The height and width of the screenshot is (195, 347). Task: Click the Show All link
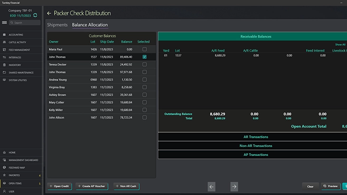(x=340, y=45)
